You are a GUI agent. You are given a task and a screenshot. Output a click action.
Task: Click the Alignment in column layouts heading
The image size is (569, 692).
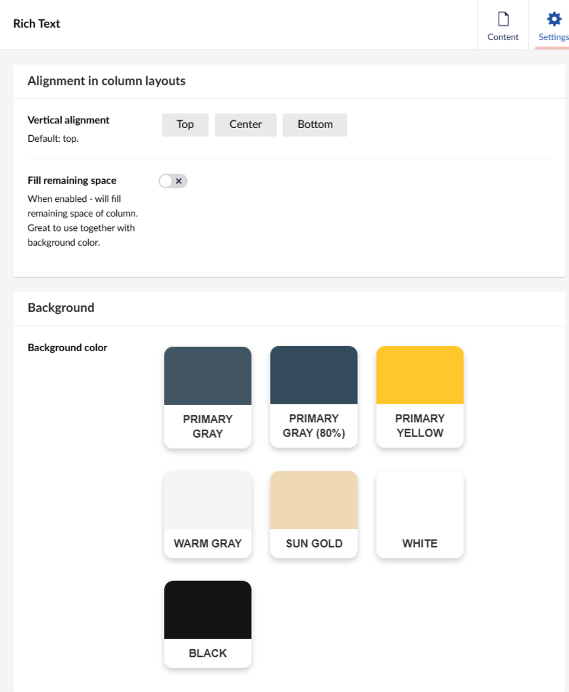coord(107,81)
